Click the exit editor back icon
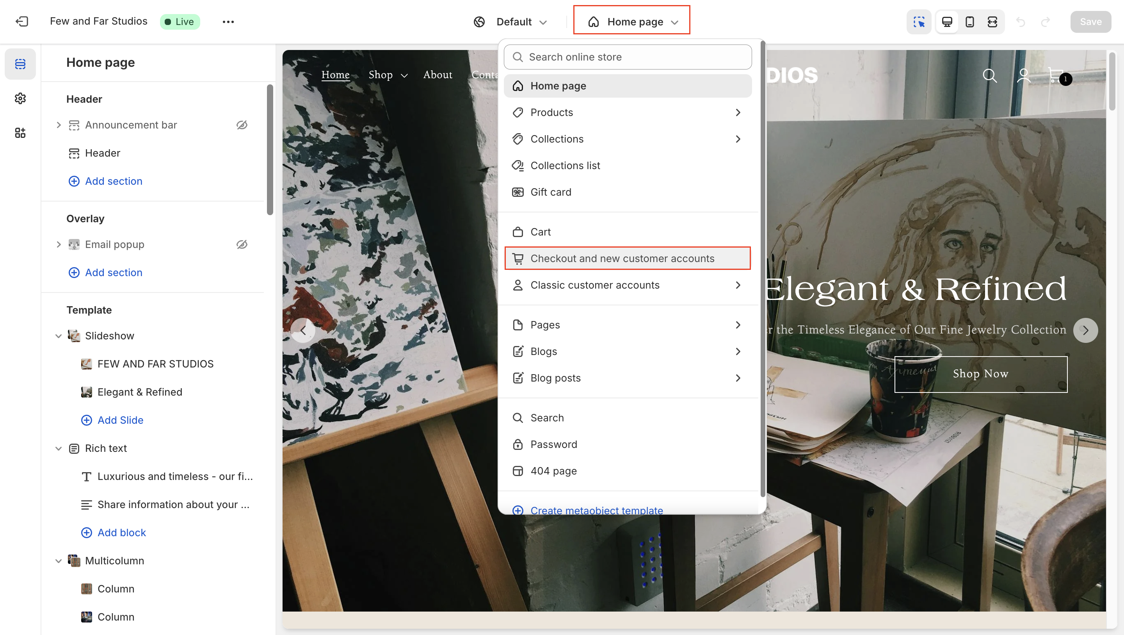 click(x=22, y=21)
